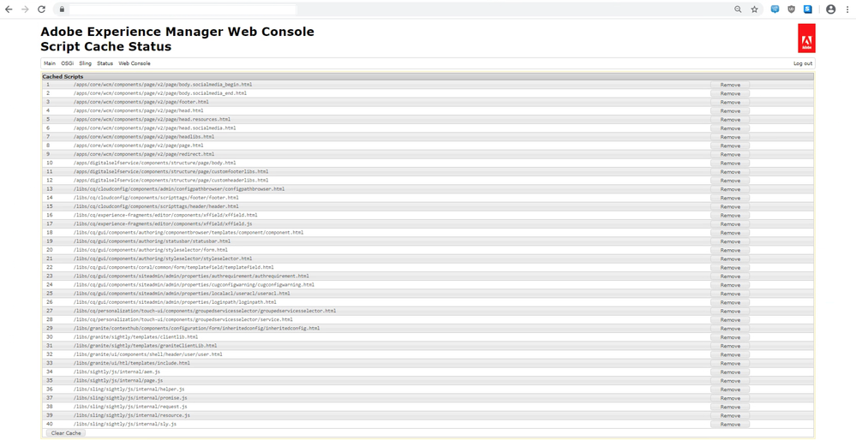
Task: Click the browser back arrow
Action: [x=9, y=9]
